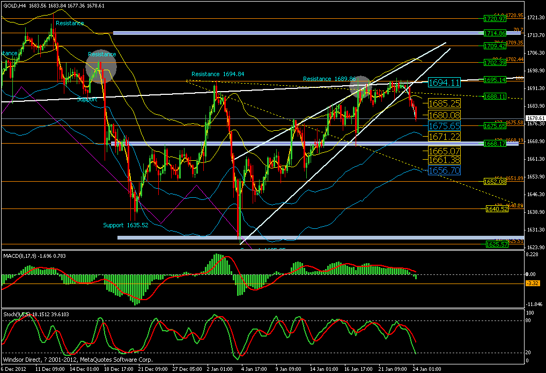Select the yellow 1640.52 price label
Viewport: 546px width, 373px height.
(497, 209)
